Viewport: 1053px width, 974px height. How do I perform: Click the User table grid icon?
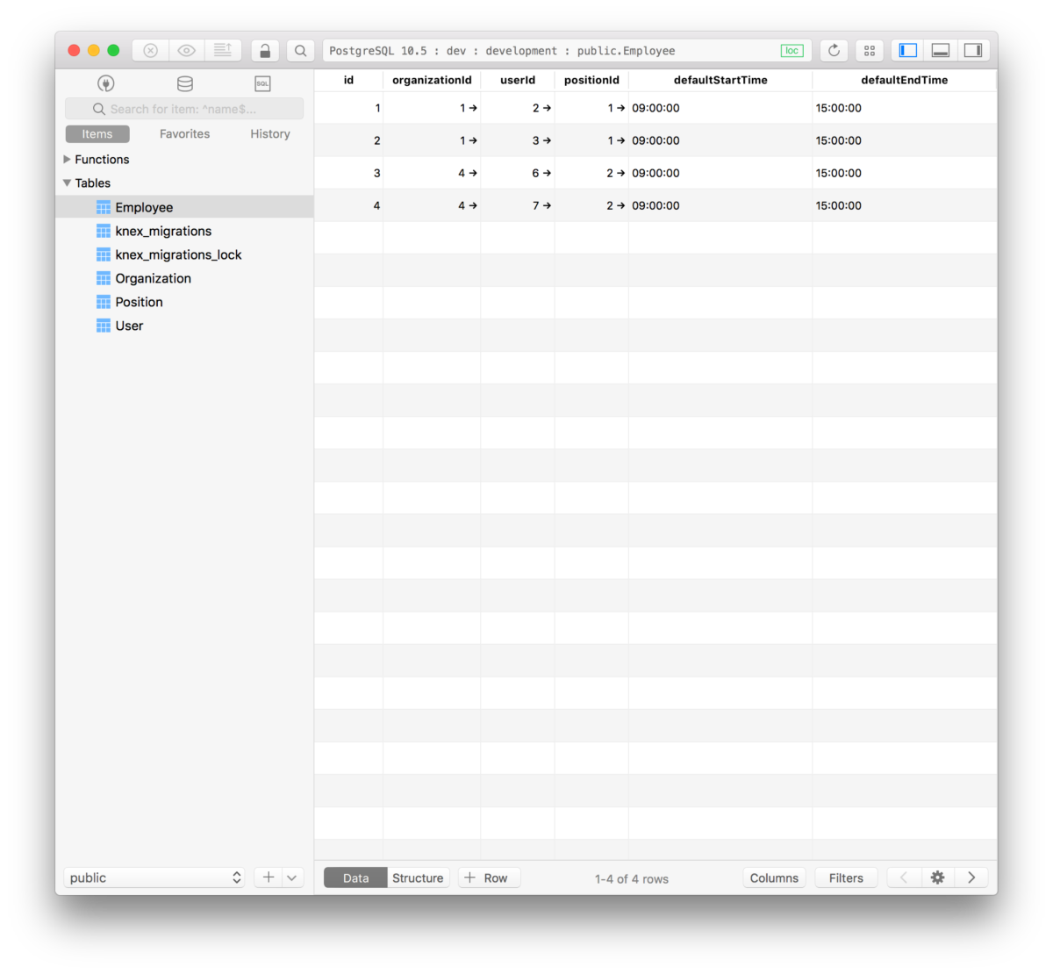click(x=104, y=326)
